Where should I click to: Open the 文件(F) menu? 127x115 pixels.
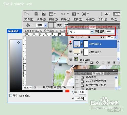point(29,19)
